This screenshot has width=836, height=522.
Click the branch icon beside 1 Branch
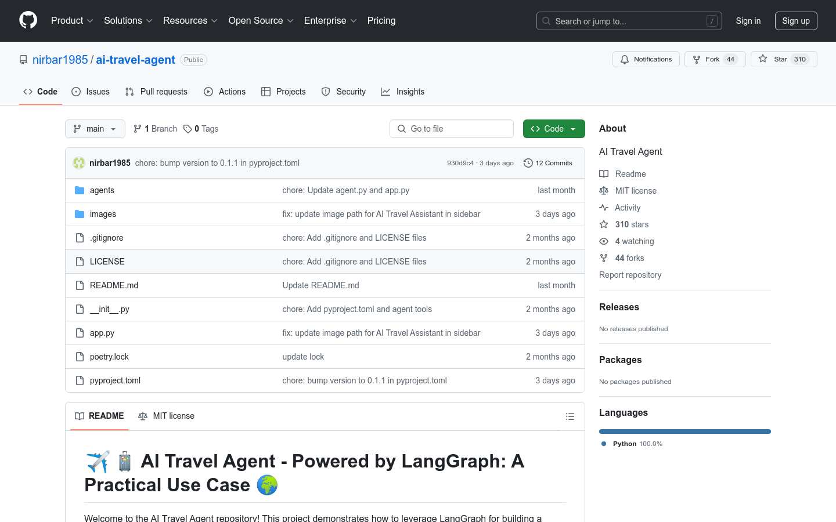(138, 129)
